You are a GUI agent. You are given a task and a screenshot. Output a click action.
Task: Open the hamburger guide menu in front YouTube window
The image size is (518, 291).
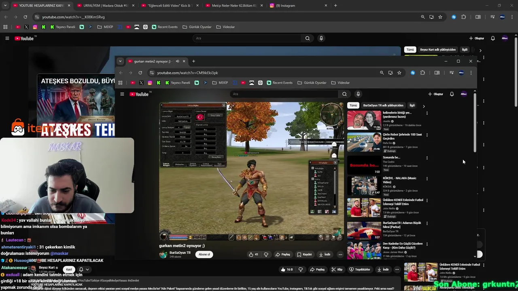(x=122, y=94)
